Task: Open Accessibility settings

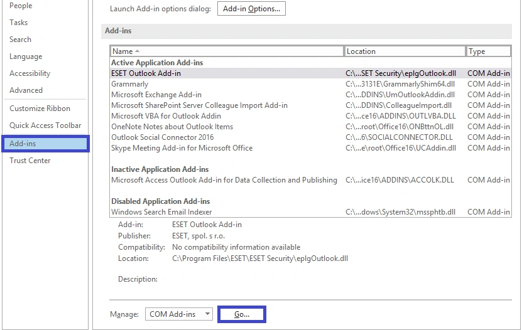Action: point(30,73)
